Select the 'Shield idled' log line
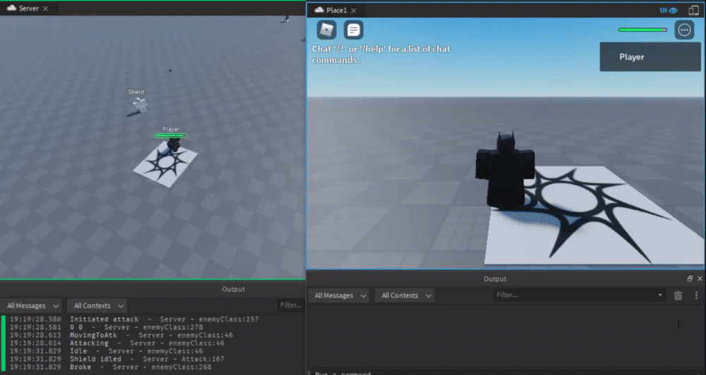706x375 pixels. click(117, 359)
